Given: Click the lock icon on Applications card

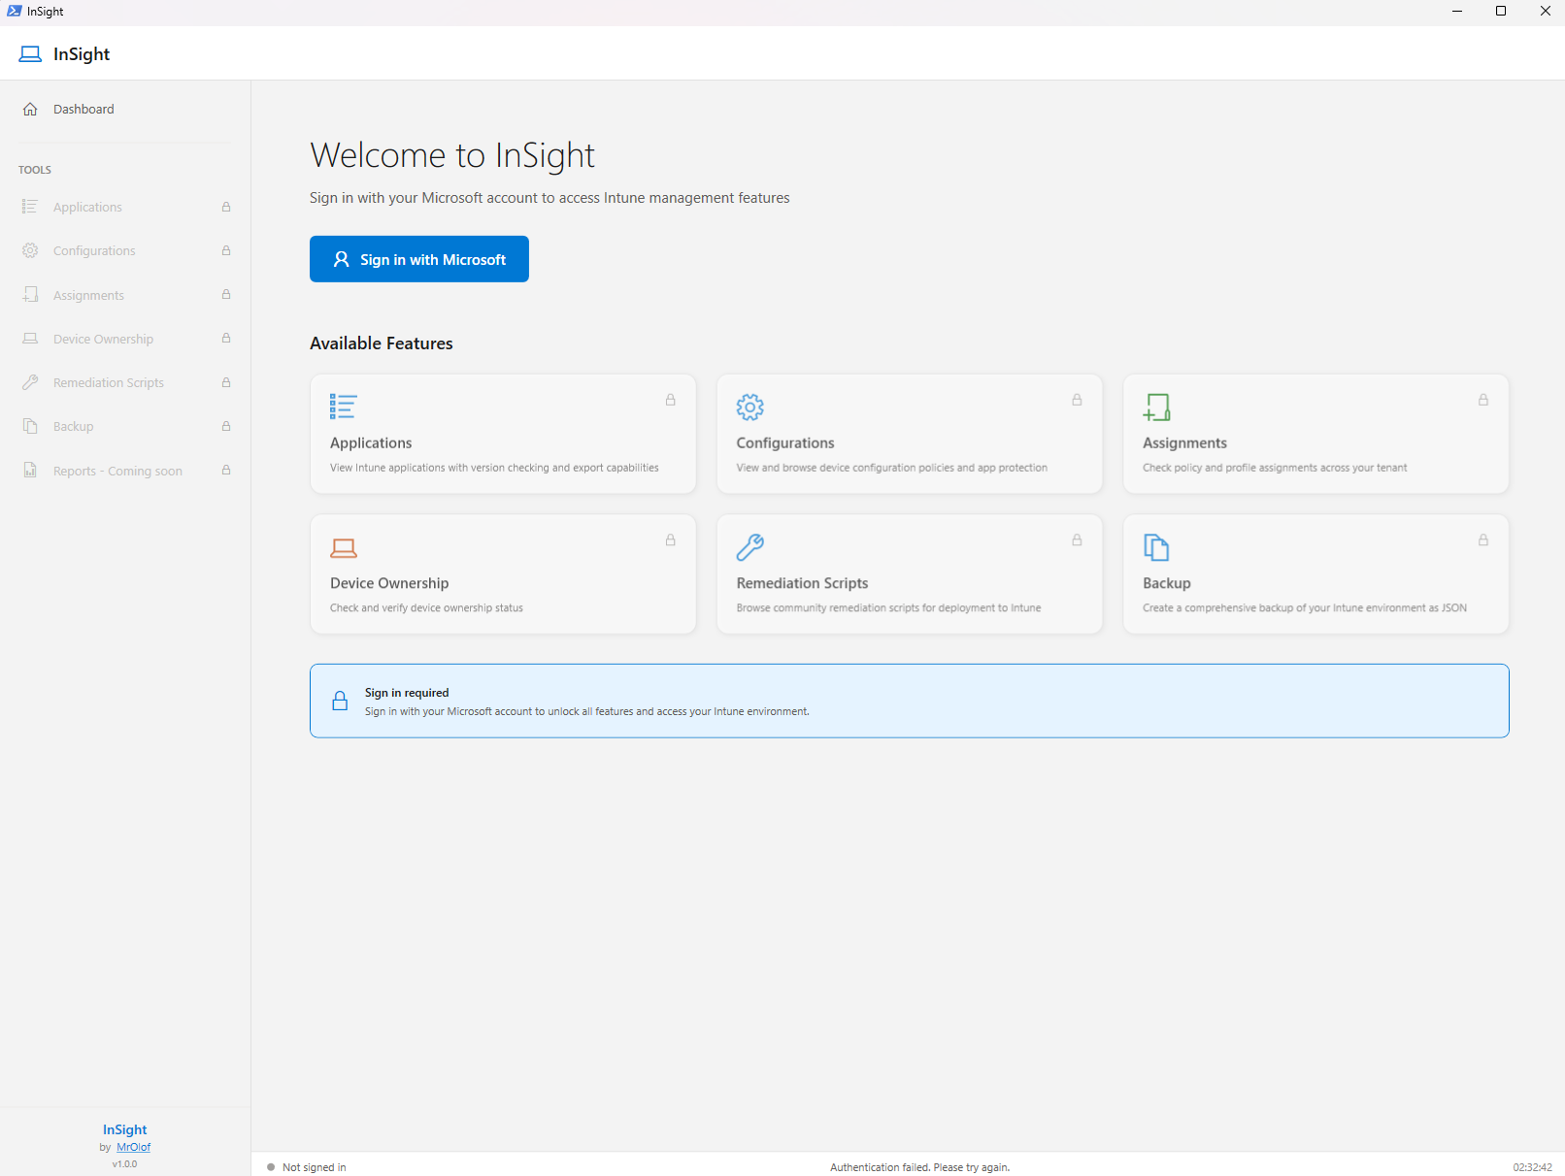Looking at the screenshot, I should pos(670,400).
